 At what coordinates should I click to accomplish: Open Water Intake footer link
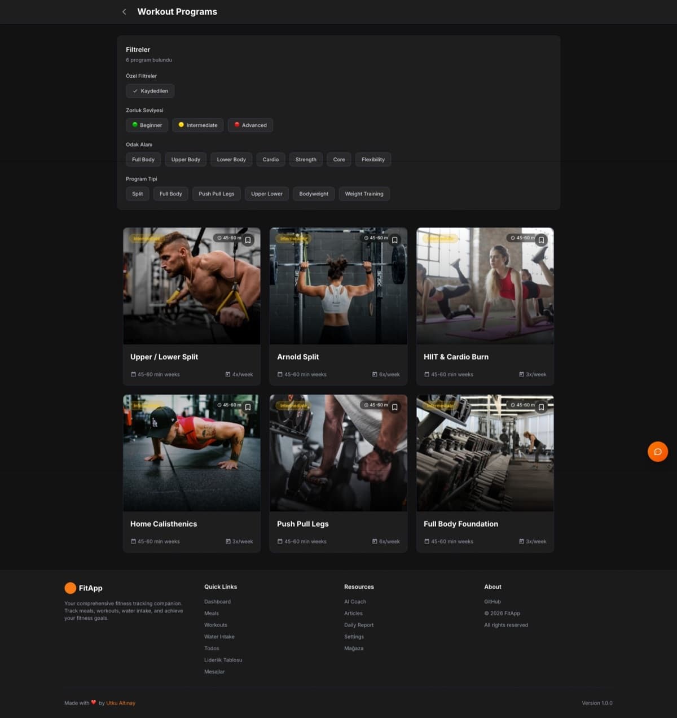(x=219, y=637)
